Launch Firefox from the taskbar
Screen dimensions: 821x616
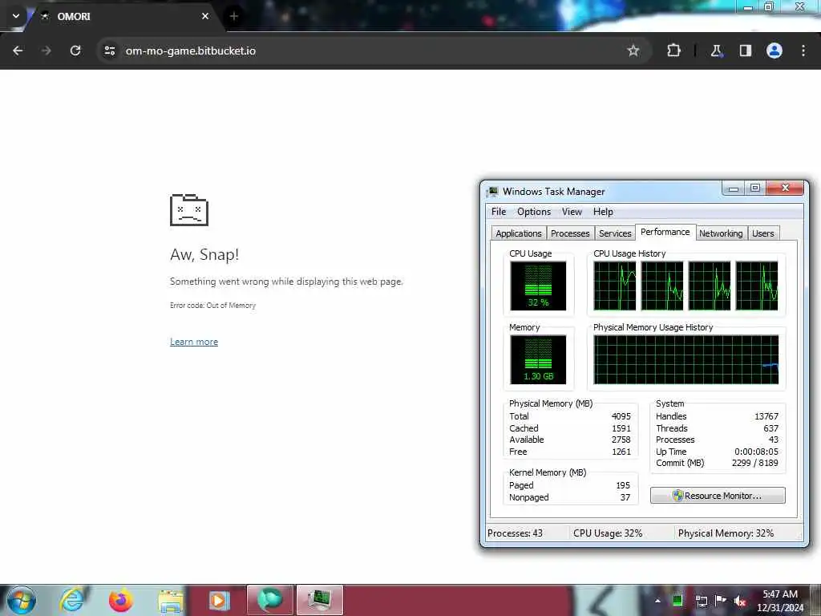pyautogui.click(x=120, y=600)
